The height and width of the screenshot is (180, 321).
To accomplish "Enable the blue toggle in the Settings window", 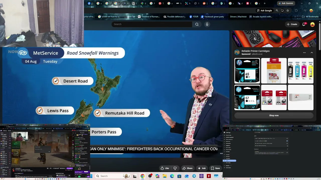I will [x=287, y=141].
